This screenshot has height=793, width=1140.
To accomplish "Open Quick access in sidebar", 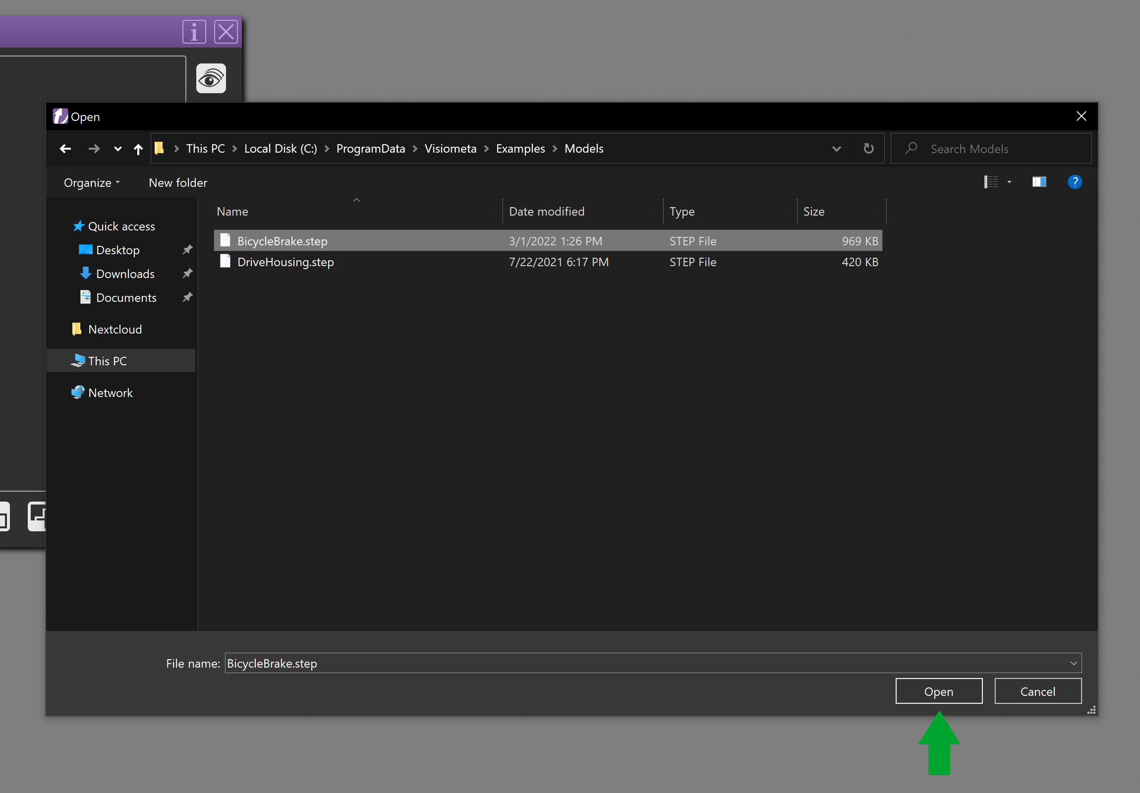I will 114,227.
